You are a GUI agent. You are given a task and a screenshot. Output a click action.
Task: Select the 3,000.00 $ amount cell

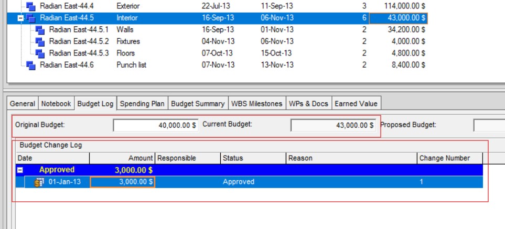tap(122, 182)
